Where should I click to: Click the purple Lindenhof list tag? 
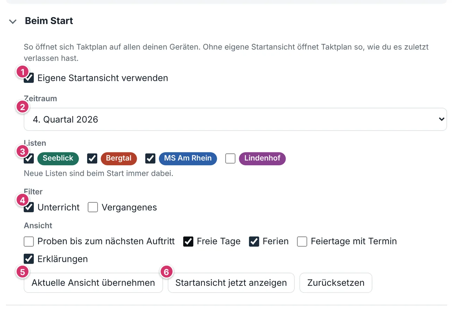coord(262,158)
